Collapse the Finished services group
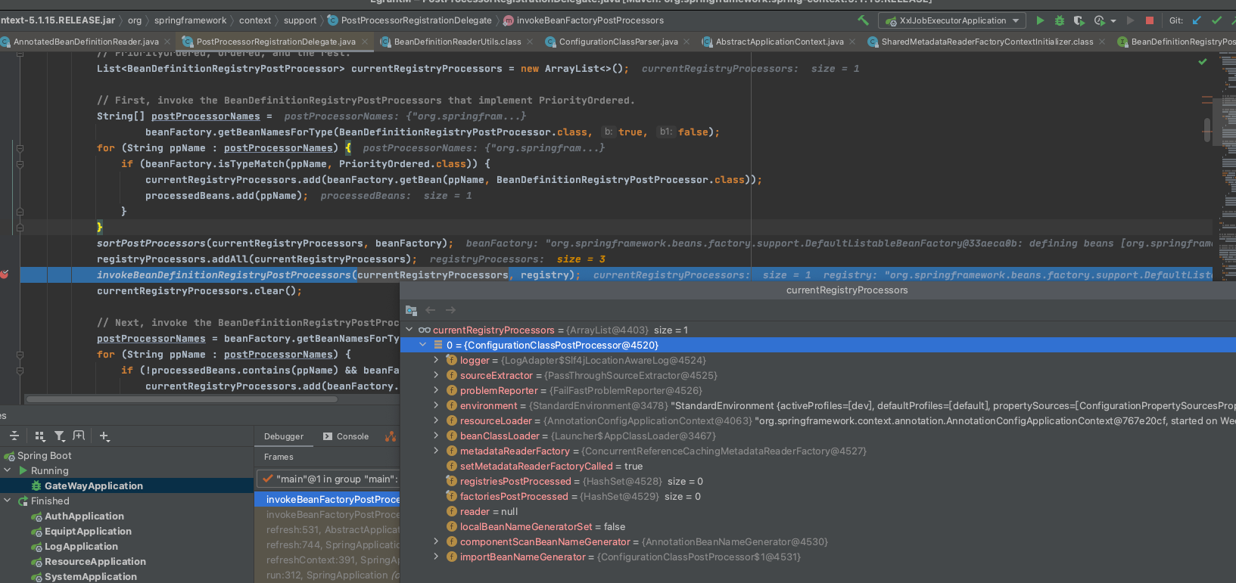The image size is (1236, 583). tap(8, 501)
